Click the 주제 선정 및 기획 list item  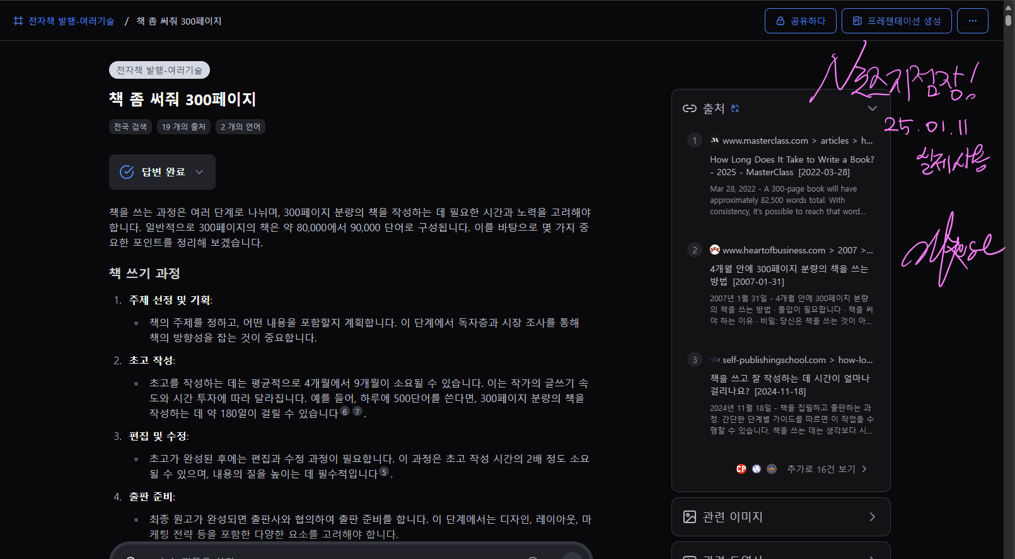coord(170,301)
